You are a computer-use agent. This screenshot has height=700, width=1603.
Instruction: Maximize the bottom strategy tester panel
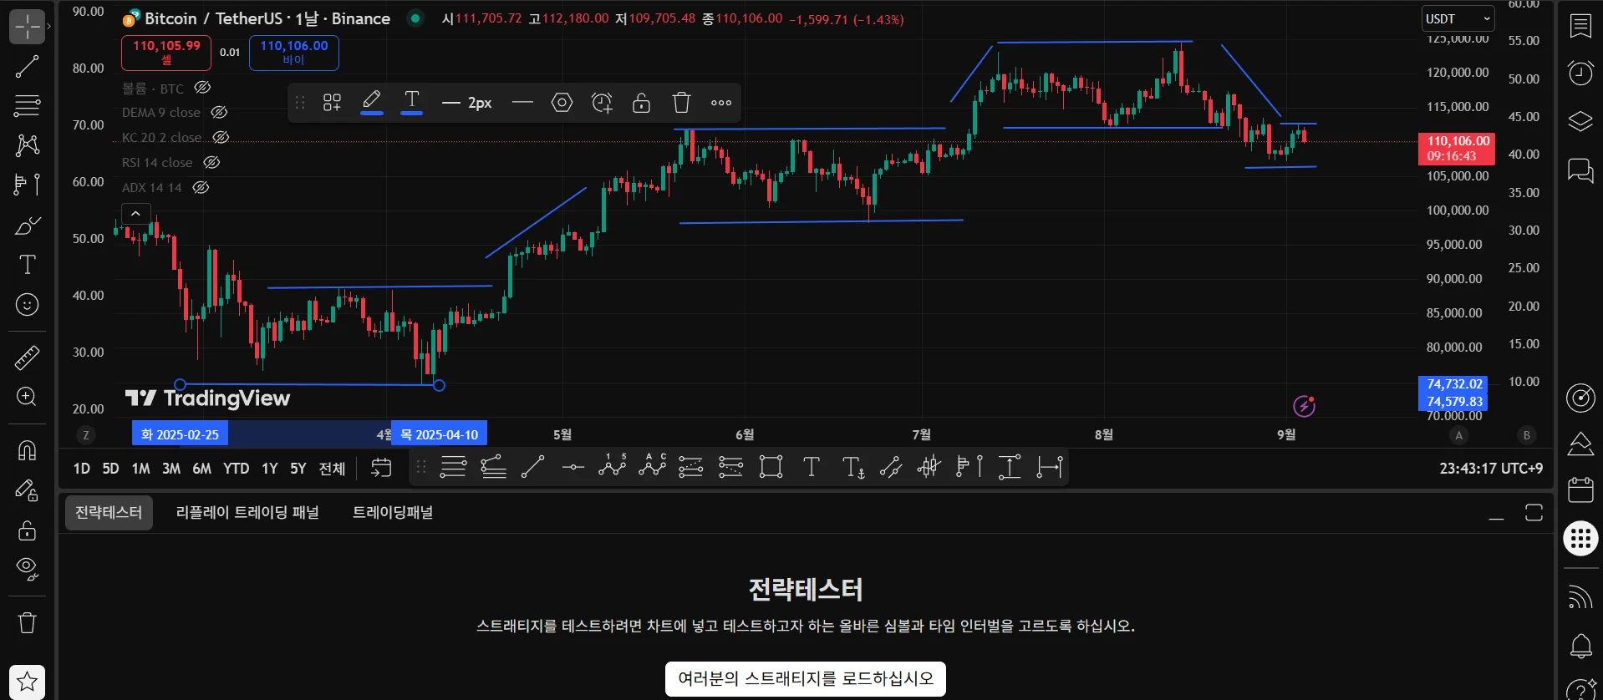(x=1534, y=513)
